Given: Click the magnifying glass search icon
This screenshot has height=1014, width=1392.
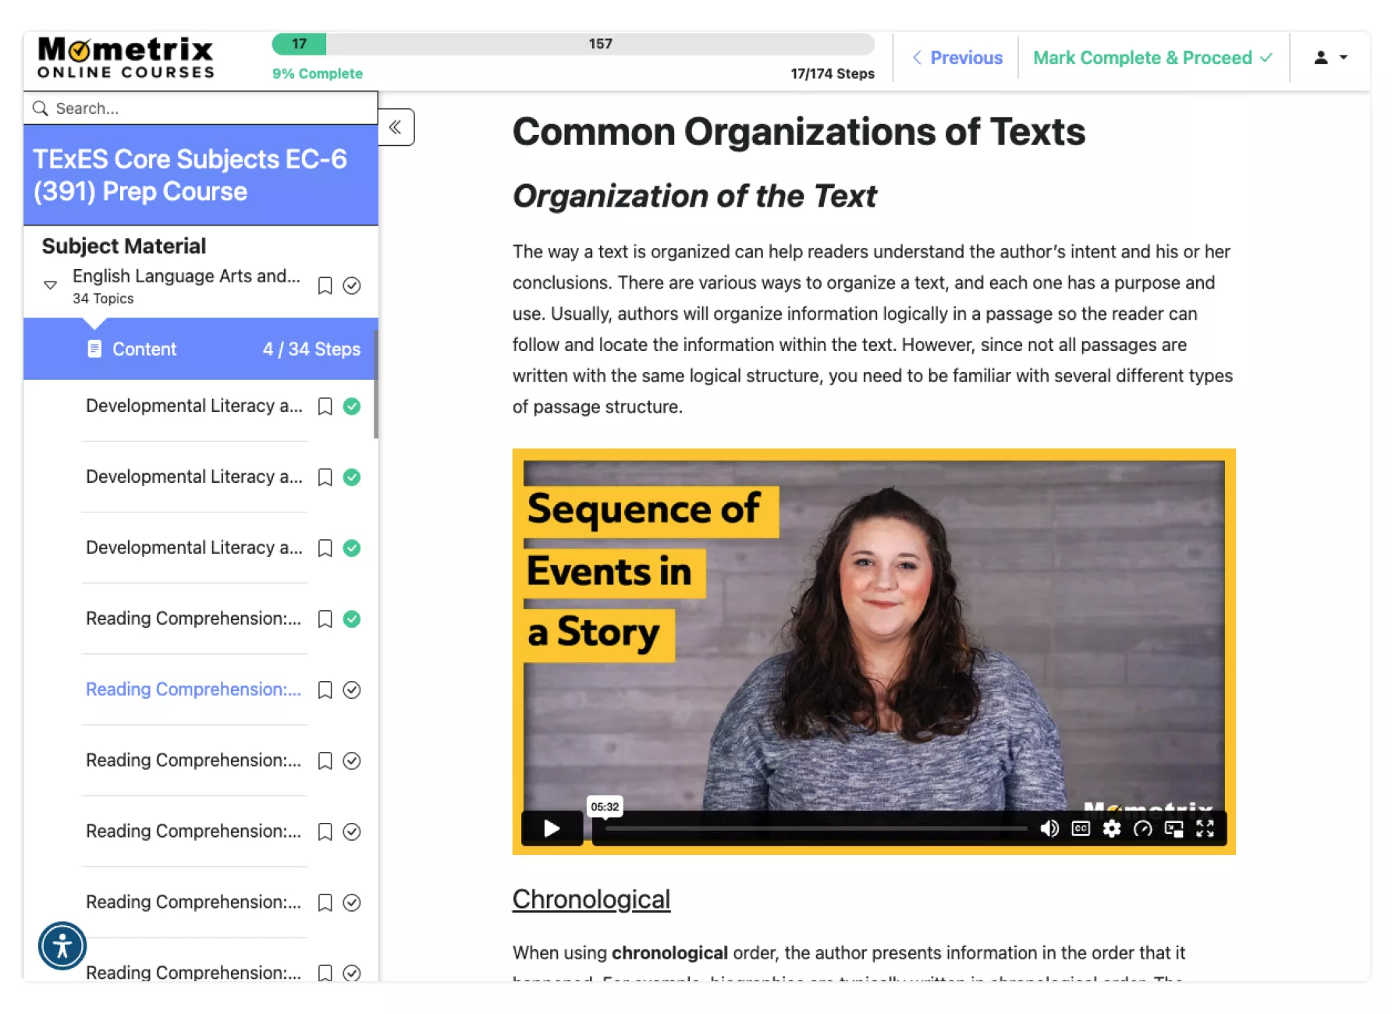Looking at the screenshot, I should pyautogui.click(x=41, y=108).
